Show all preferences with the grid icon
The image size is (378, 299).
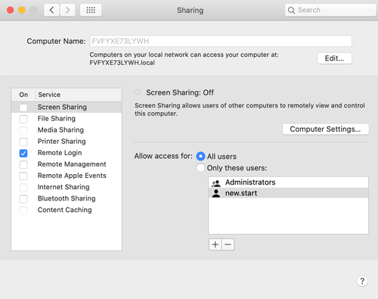[x=91, y=10]
